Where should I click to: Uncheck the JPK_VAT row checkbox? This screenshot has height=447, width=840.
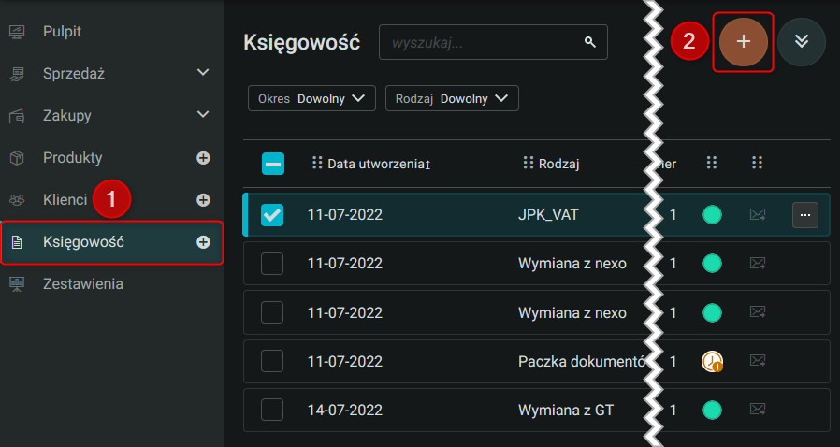[x=272, y=215]
